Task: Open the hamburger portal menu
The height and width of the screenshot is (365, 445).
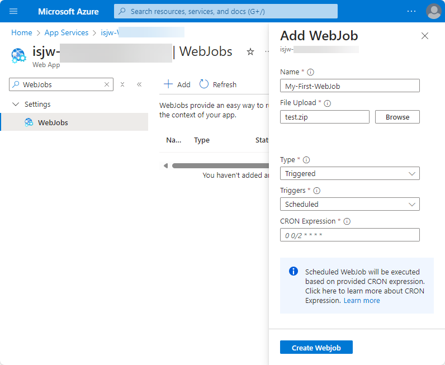Action: [13, 11]
